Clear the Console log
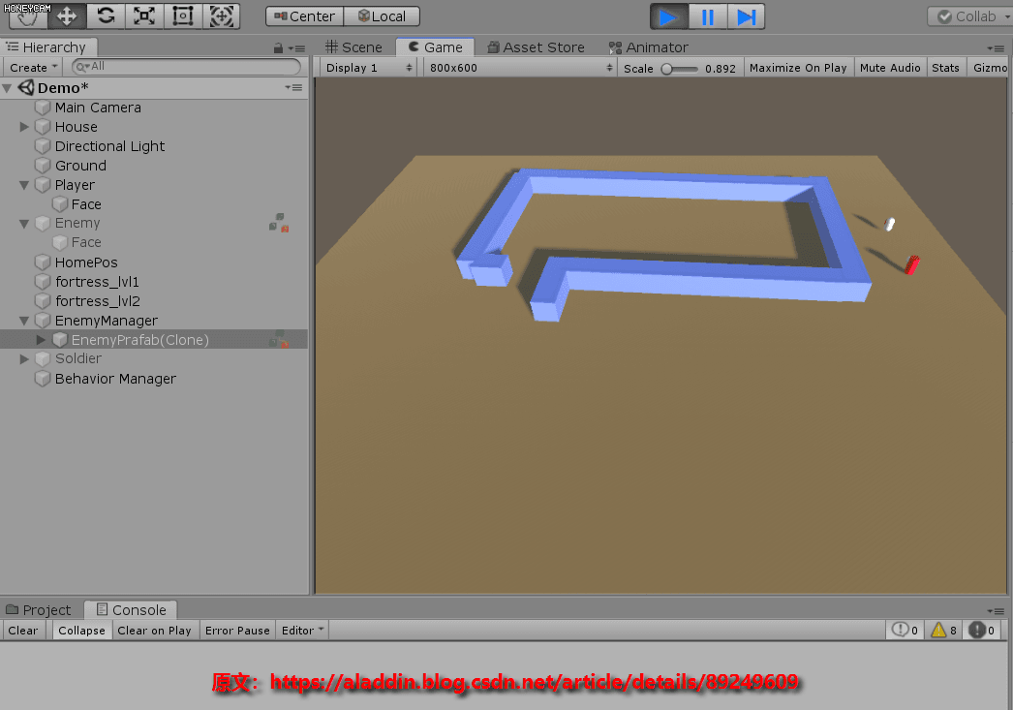This screenshot has width=1013, height=710. (22, 631)
